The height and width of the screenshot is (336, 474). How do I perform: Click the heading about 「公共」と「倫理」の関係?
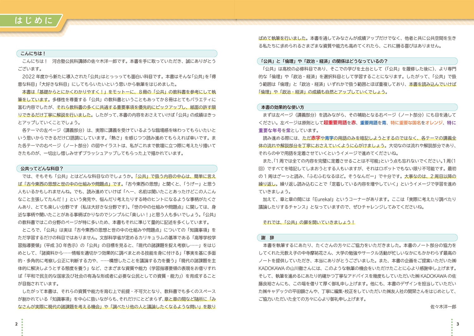(357, 61)
